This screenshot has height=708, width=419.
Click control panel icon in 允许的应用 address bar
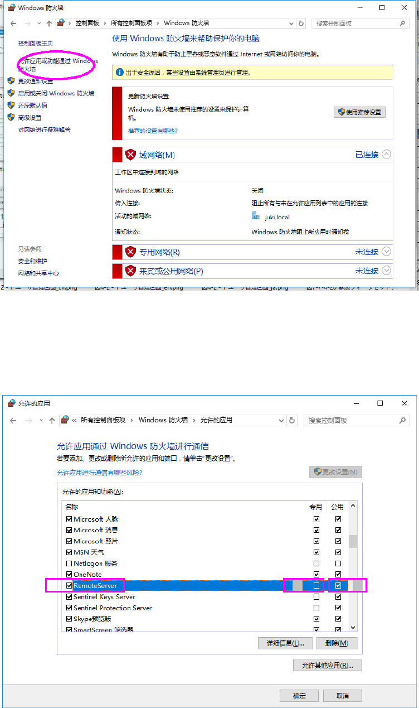(65, 420)
